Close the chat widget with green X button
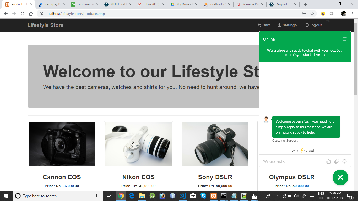This screenshot has height=201, width=358. 340,177
